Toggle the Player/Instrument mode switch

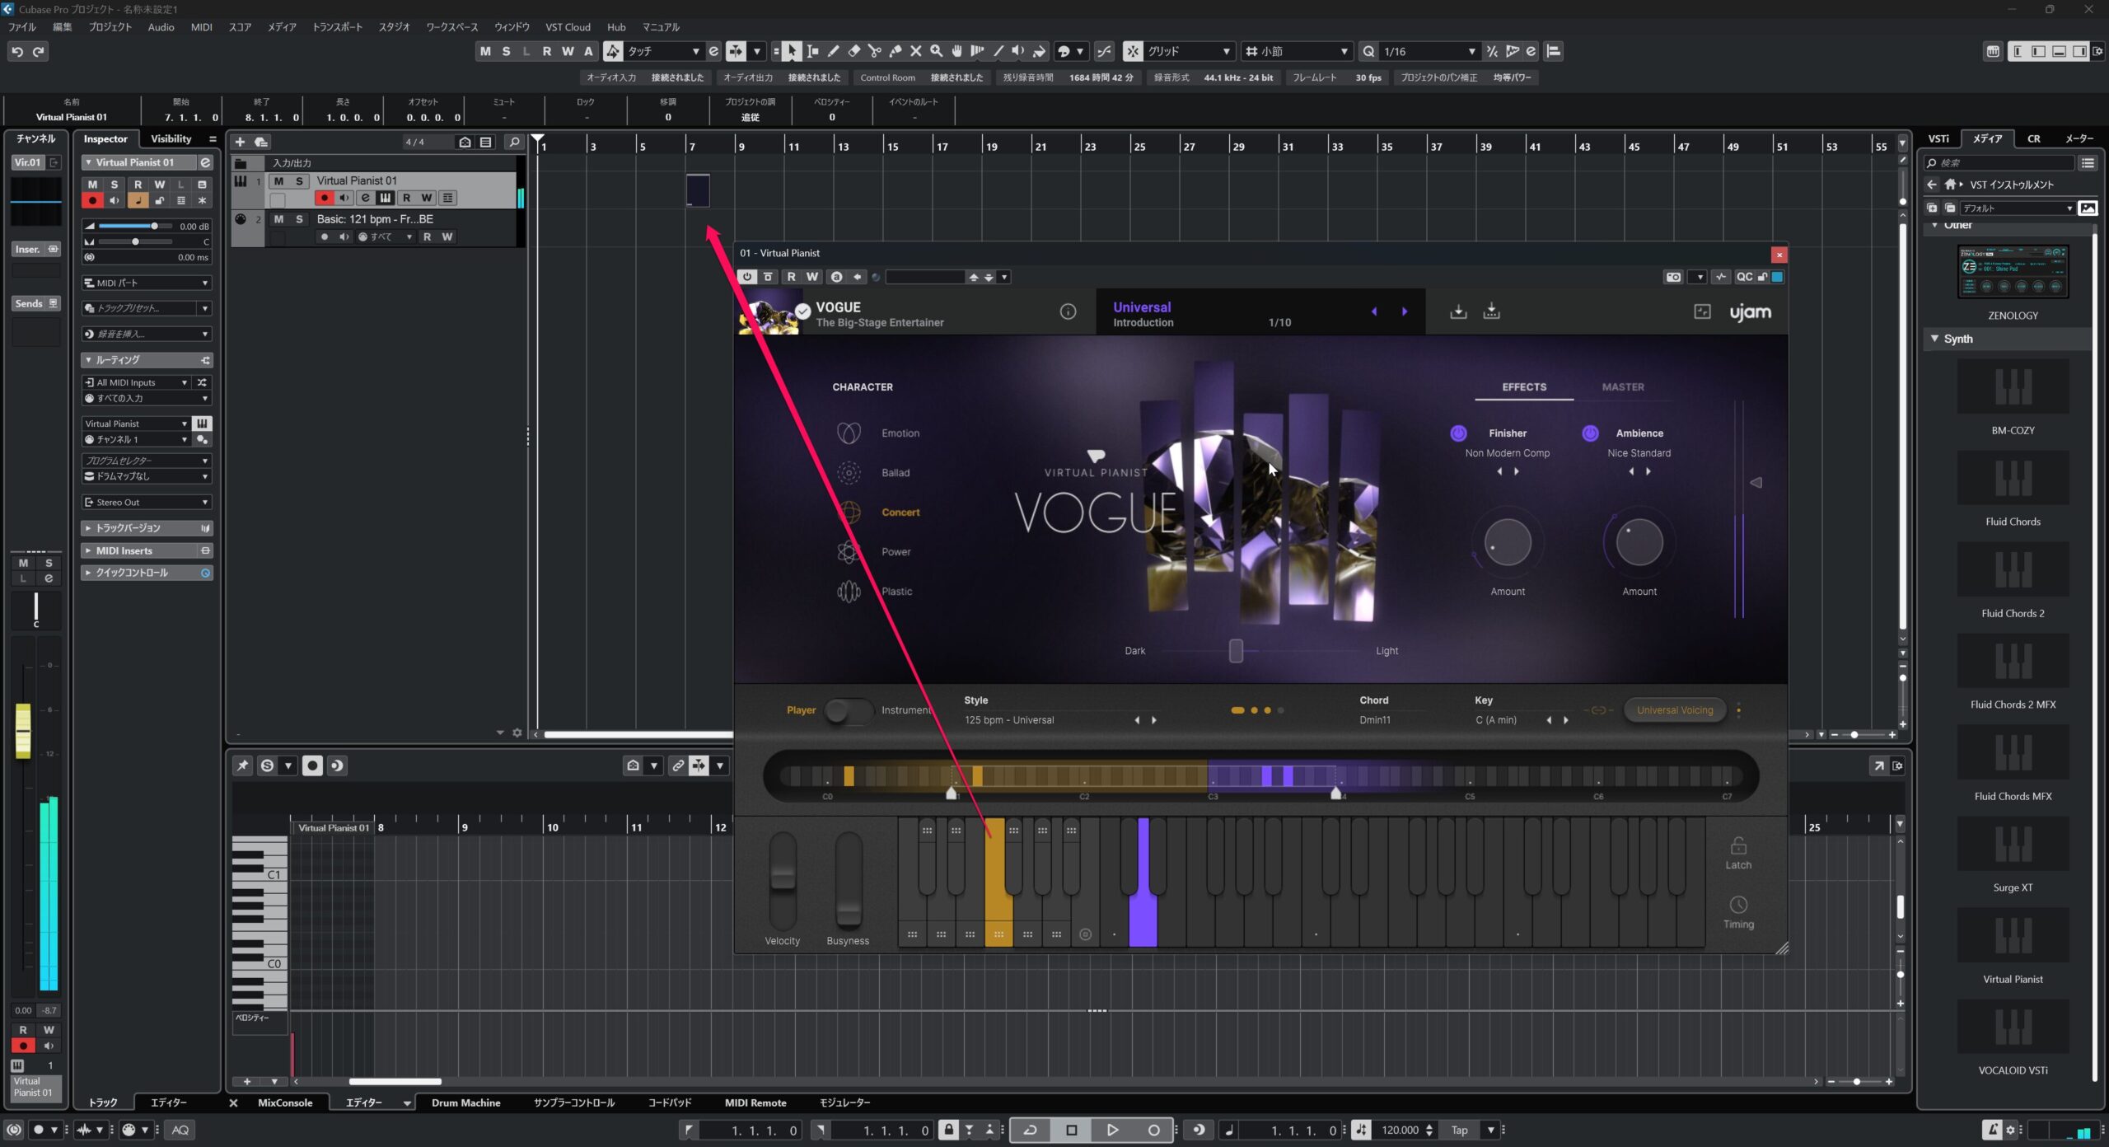tap(848, 710)
